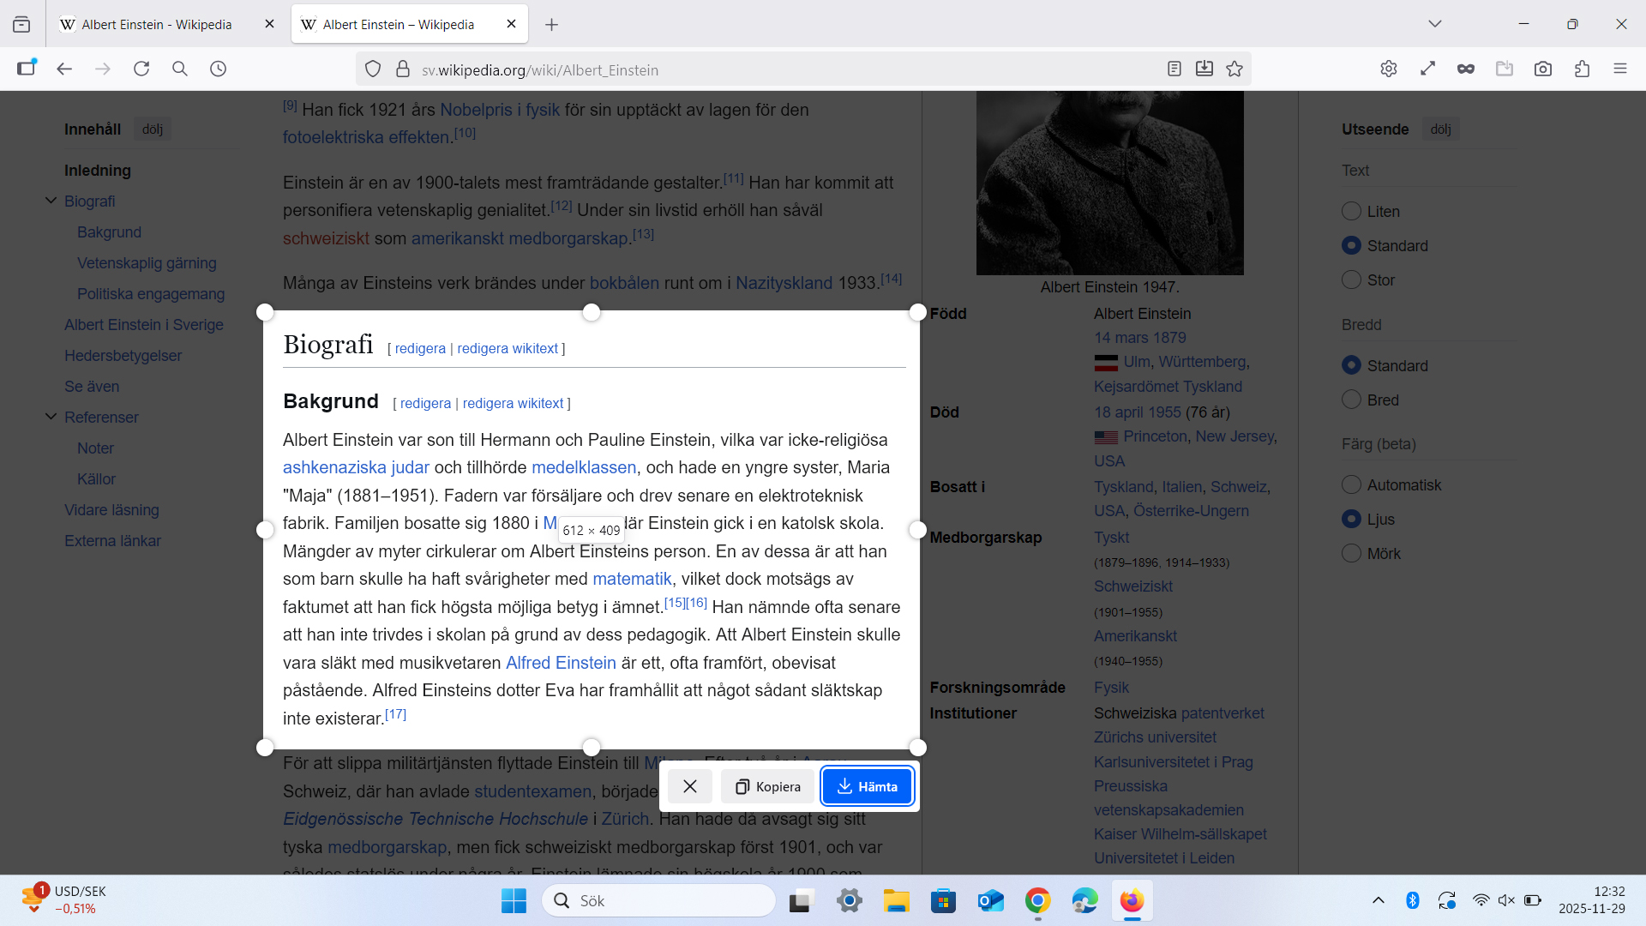
Task: Open the extensions puzzle icon
Action: point(1582,69)
